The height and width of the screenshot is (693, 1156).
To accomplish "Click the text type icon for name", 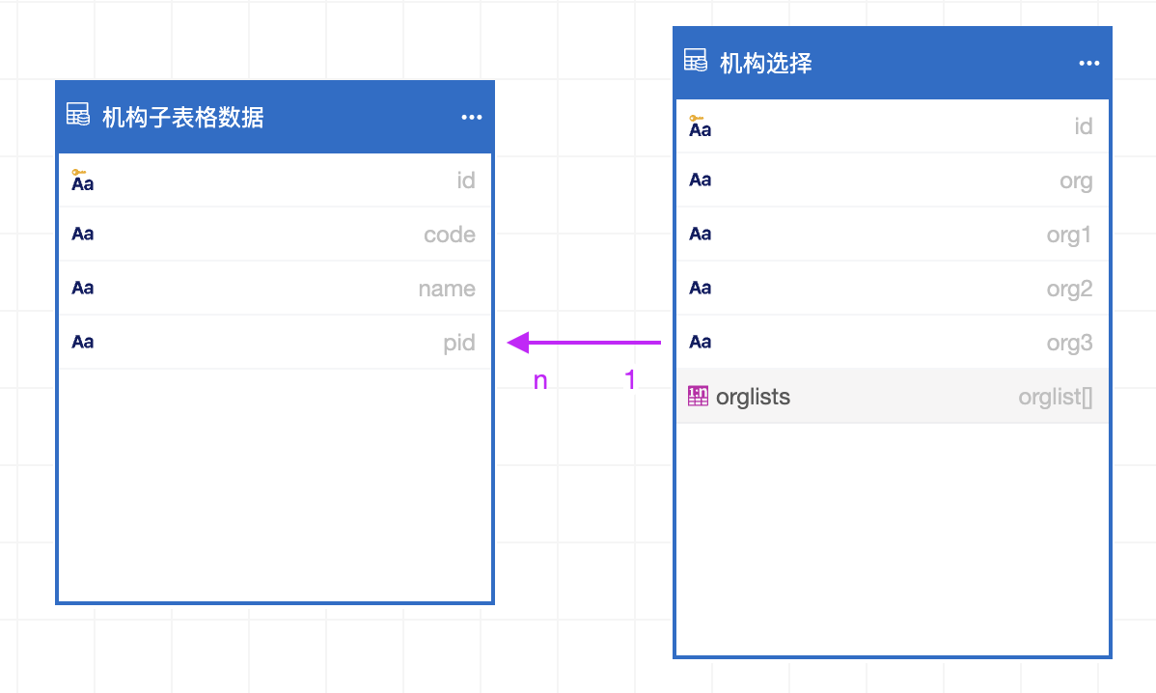I will tap(82, 289).
